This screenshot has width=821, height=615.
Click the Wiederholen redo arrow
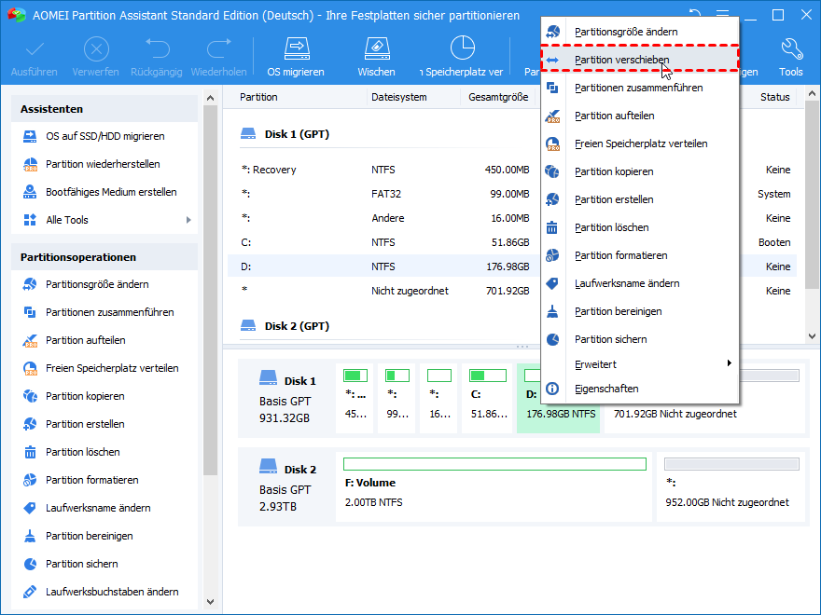pos(218,49)
